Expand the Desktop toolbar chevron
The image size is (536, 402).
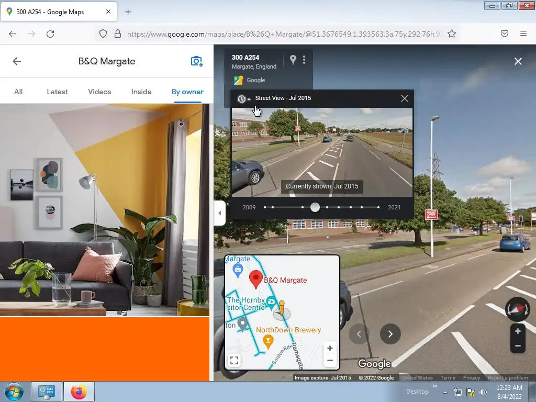point(434,386)
